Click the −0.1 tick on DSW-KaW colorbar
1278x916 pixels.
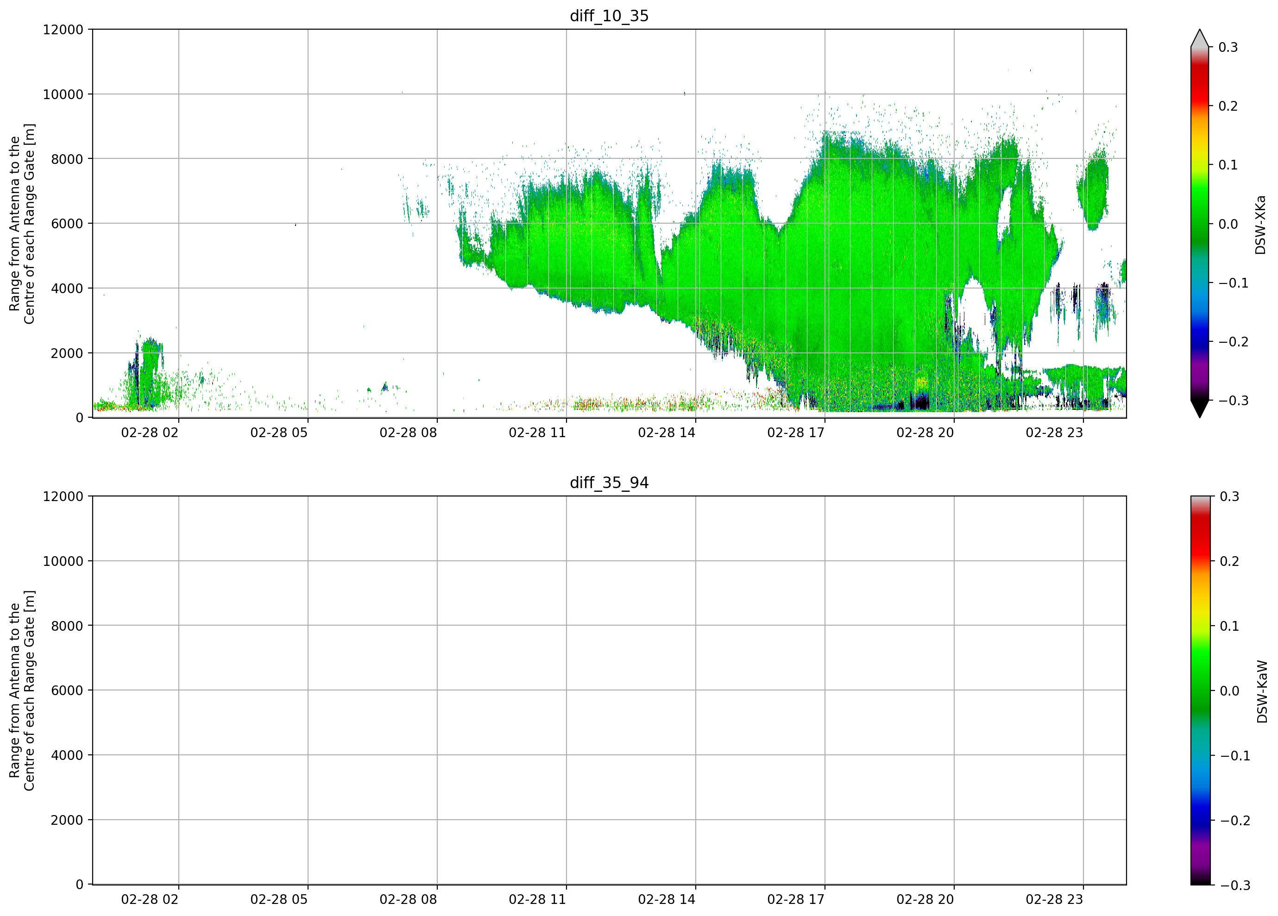pyautogui.click(x=1235, y=755)
